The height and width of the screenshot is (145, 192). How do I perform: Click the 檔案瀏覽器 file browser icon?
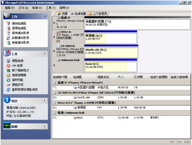pos(8,75)
